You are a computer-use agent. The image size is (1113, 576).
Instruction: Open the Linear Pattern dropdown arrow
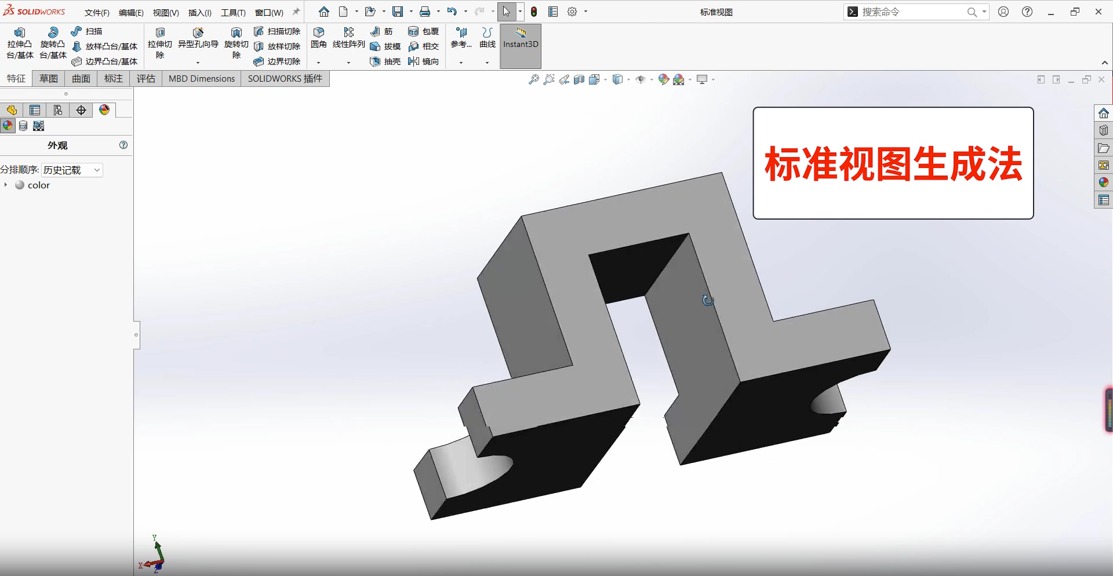348,63
